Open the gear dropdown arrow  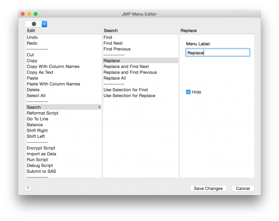pyautogui.click(x=44, y=24)
